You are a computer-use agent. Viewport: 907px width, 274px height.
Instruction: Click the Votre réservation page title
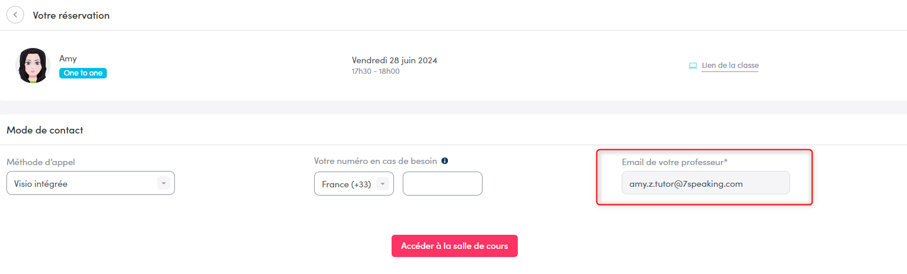(71, 15)
